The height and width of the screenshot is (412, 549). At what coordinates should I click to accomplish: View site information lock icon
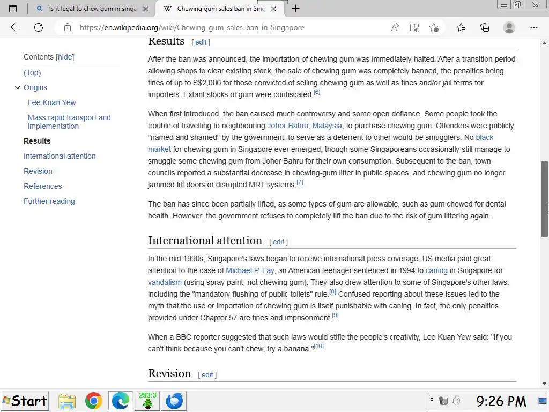click(x=68, y=27)
